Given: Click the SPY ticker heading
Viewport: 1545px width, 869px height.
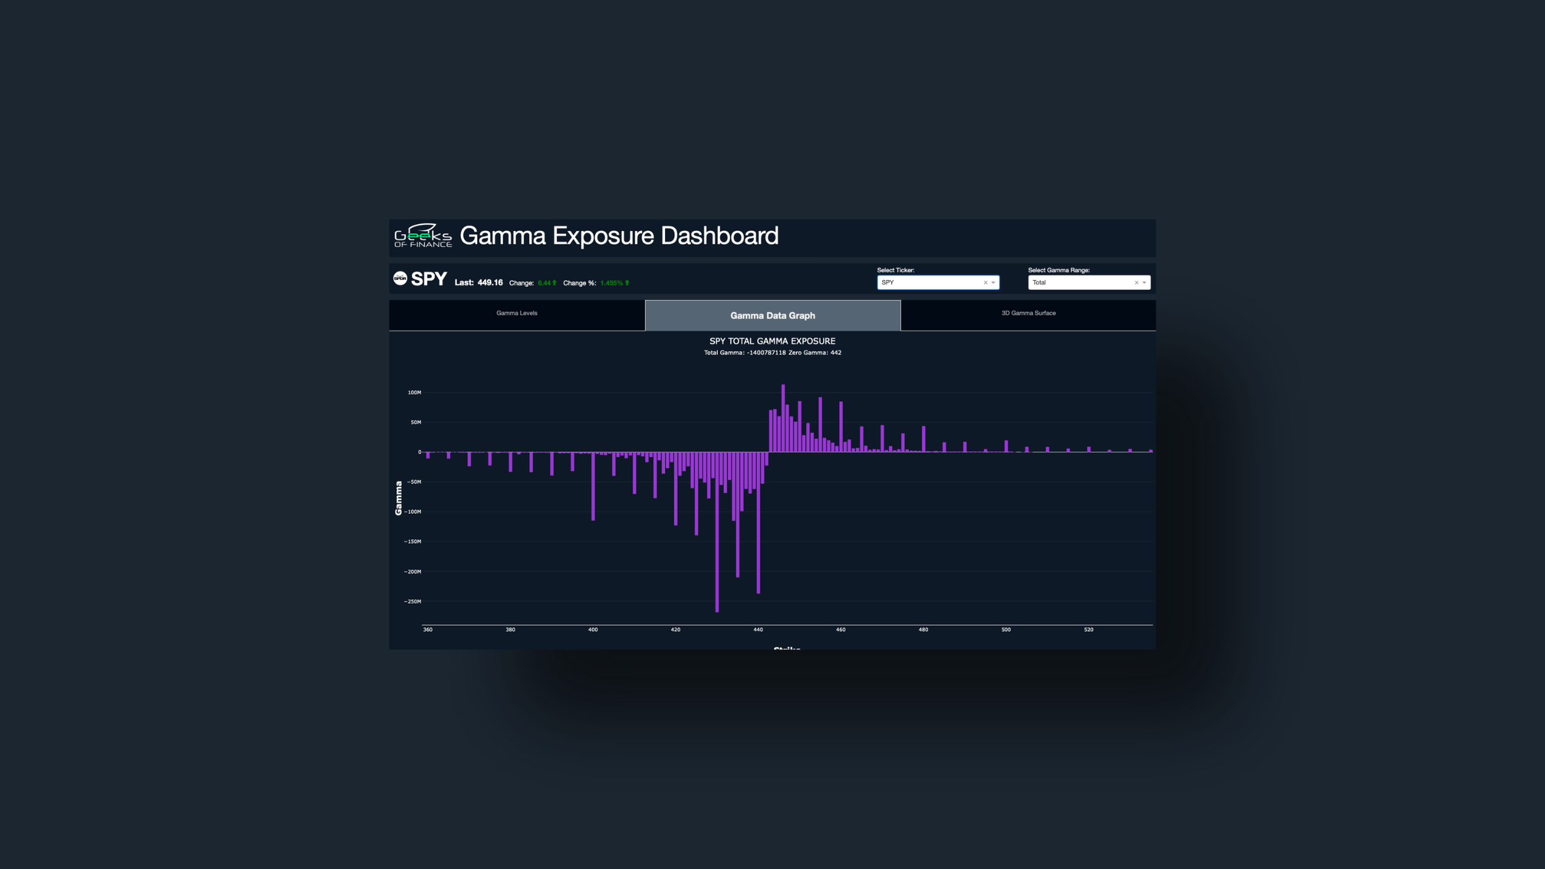Looking at the screenshot, I should (430, 279).
